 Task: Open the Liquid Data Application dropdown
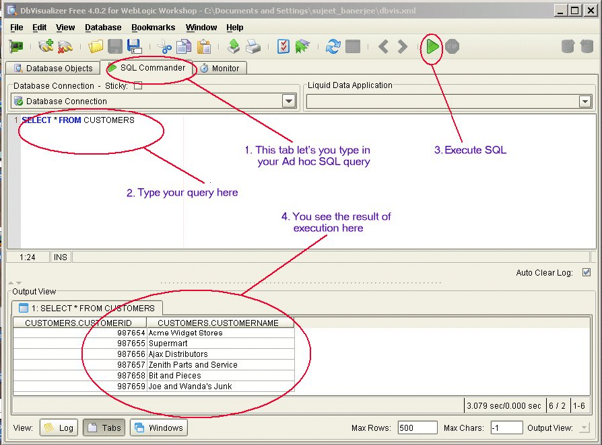(584, 102)
